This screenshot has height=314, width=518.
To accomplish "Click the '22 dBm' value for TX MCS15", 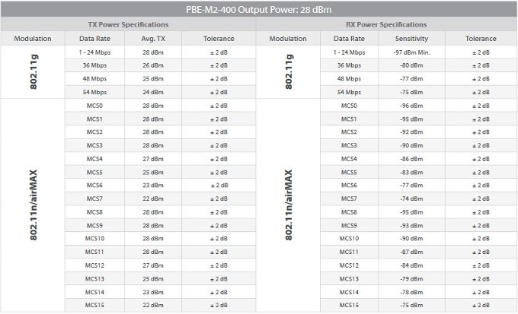I will click(153, 305).
